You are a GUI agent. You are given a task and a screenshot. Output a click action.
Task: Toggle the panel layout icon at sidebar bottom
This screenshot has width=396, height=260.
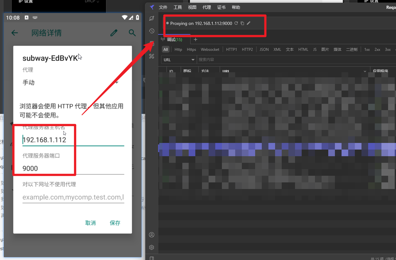click(152, 258)
